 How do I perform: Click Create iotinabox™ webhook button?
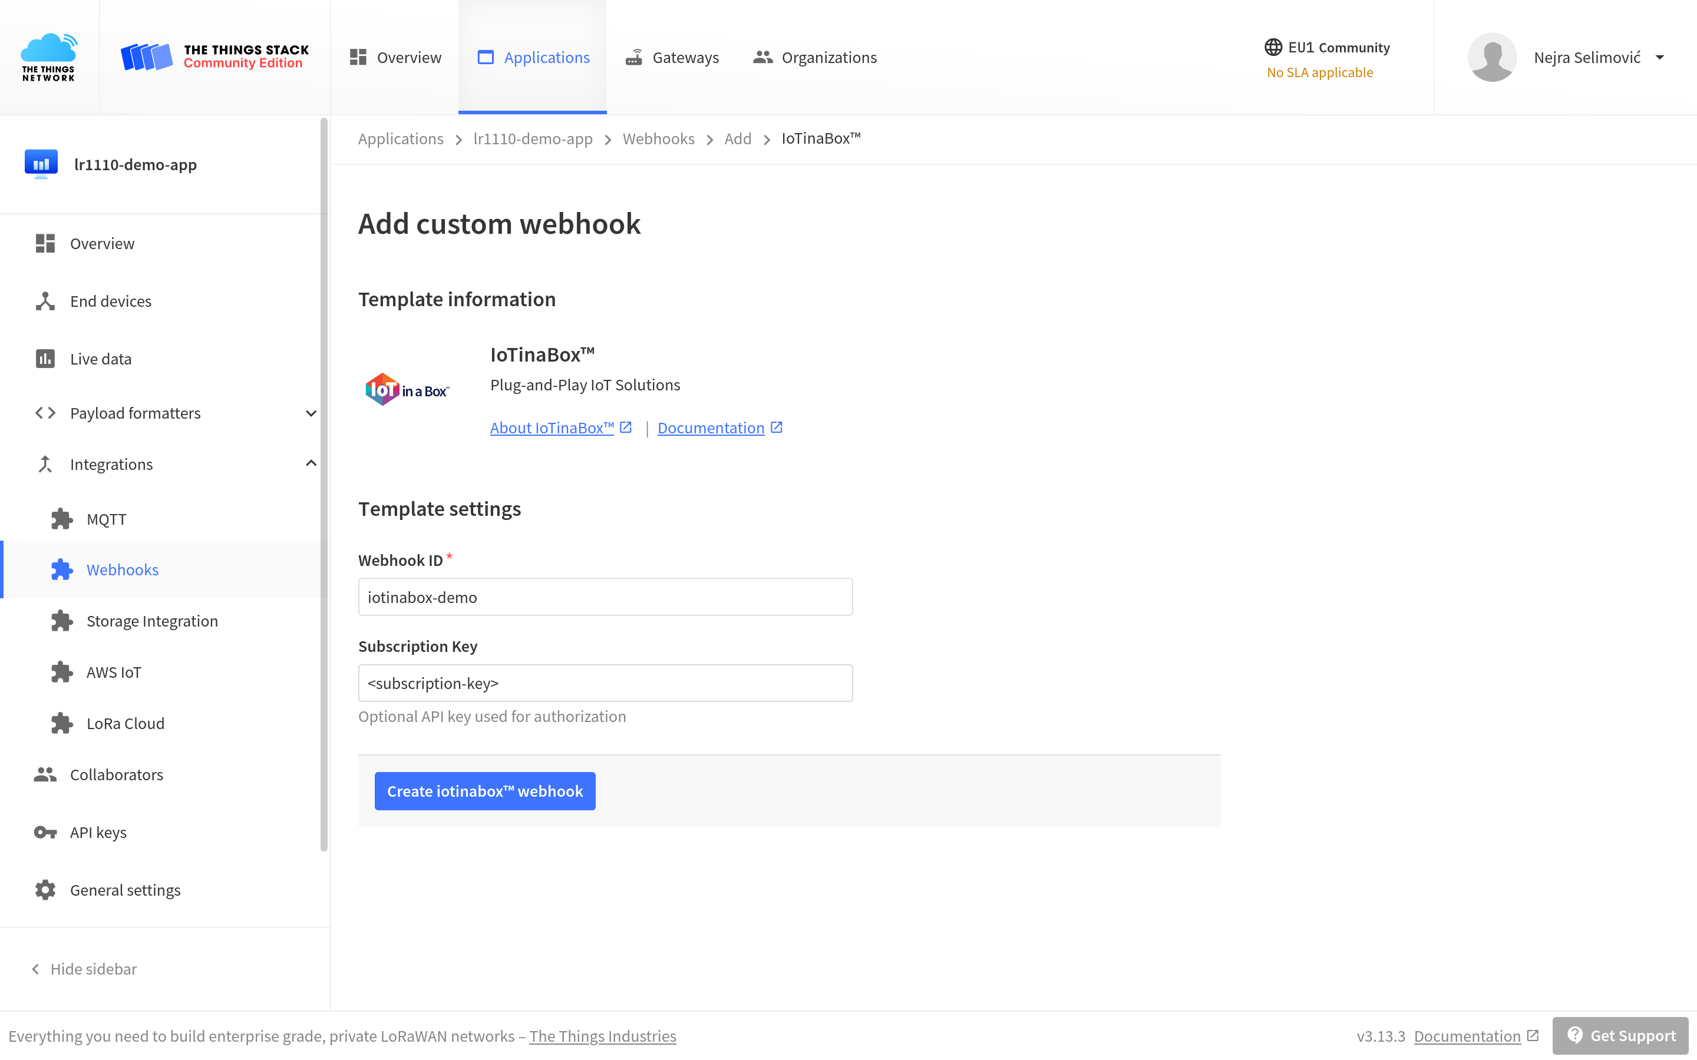(x=485, y=790)
